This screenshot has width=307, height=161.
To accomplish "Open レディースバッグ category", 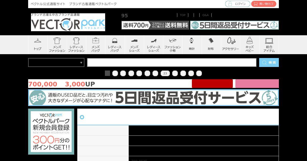I will tap(115, 45).
